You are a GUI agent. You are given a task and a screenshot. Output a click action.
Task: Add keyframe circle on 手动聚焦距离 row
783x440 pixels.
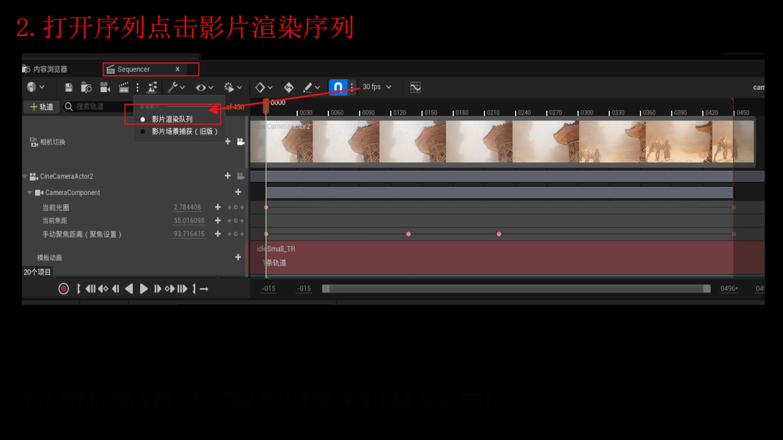236,234
